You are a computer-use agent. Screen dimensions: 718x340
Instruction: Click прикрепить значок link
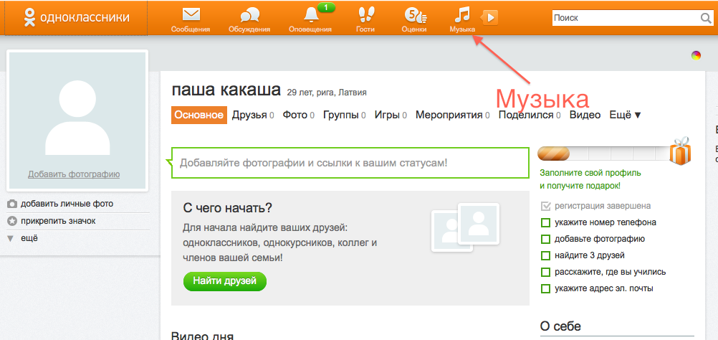[58, 221]
